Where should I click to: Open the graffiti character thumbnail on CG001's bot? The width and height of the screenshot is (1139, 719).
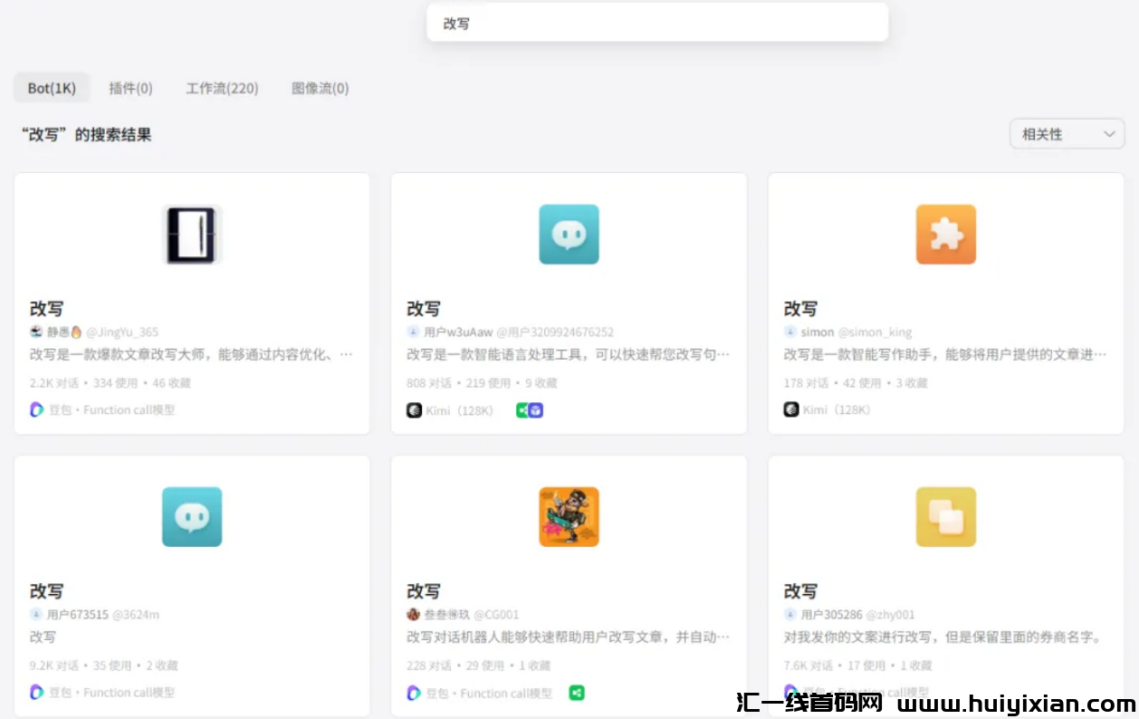coord(569,516)
